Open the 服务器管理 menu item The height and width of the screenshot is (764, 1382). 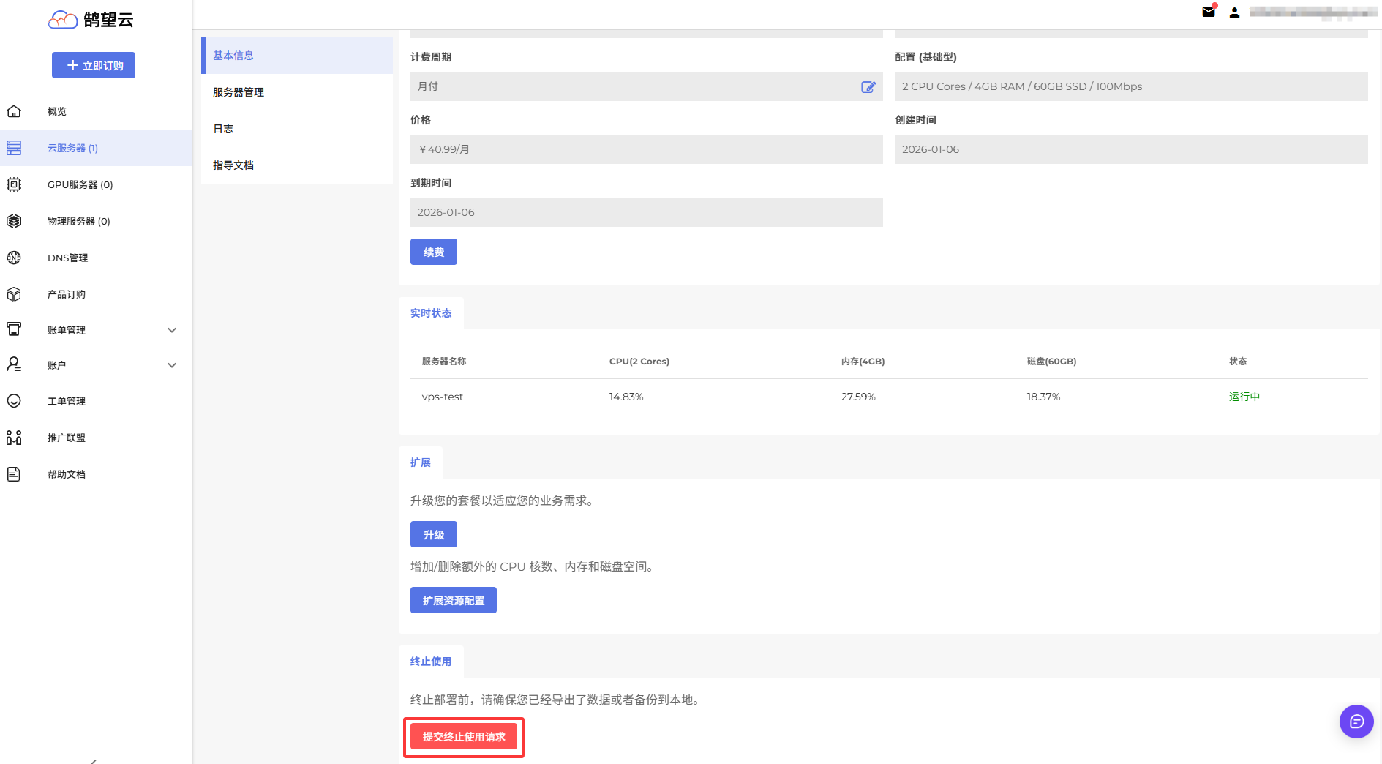tap(239, 92)
